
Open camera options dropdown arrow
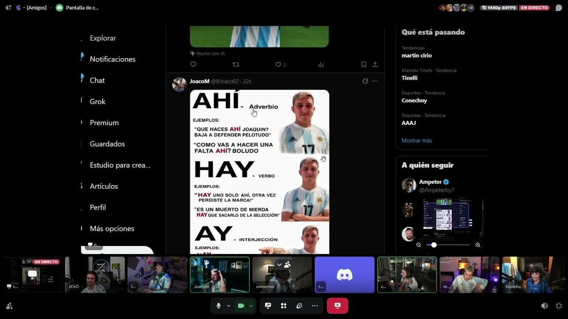tap(251, 306)
